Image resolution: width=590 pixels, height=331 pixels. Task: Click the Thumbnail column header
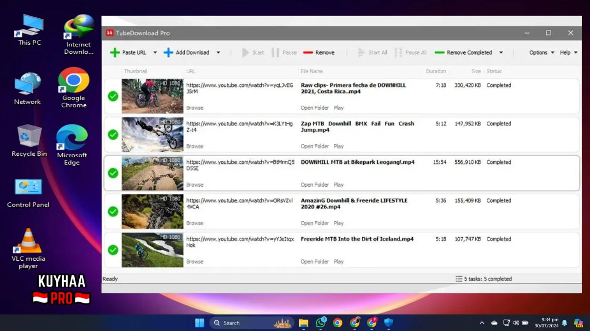coord(136,71)
